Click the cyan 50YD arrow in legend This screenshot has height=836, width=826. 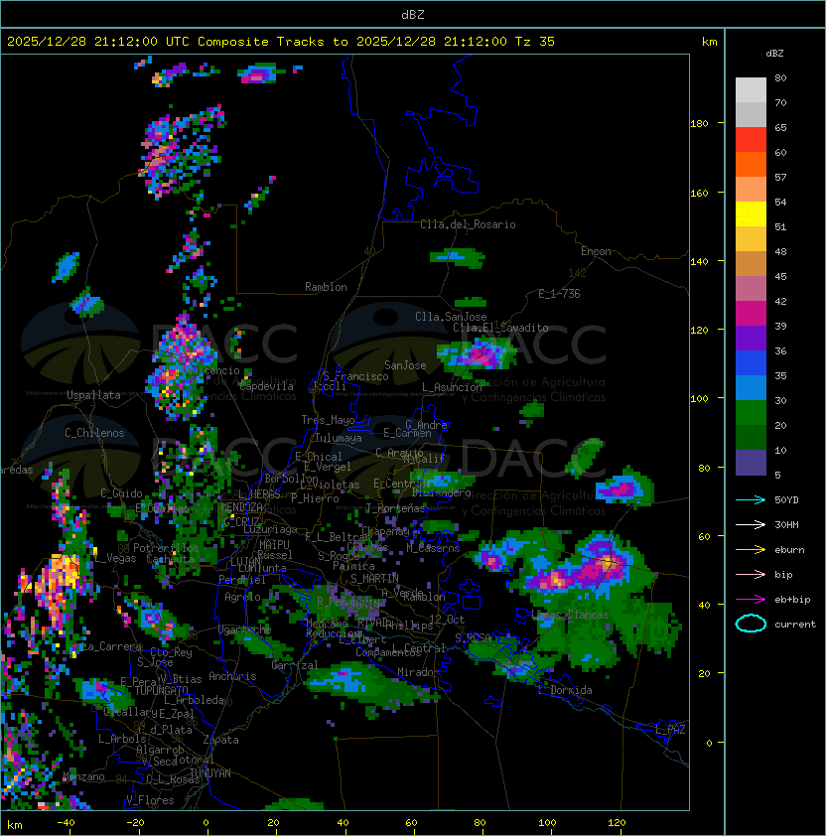point(751,500)
